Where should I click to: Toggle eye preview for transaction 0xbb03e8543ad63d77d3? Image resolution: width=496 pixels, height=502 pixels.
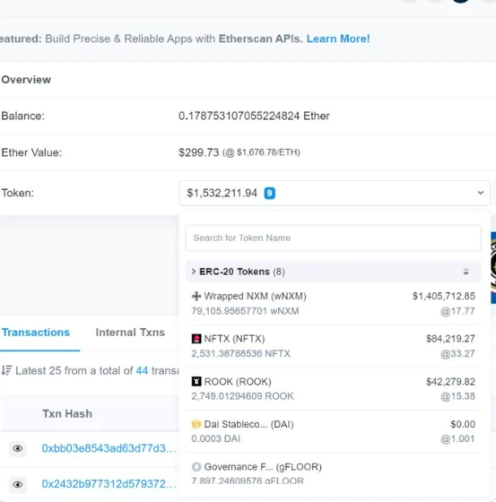(x=18, y=448)
